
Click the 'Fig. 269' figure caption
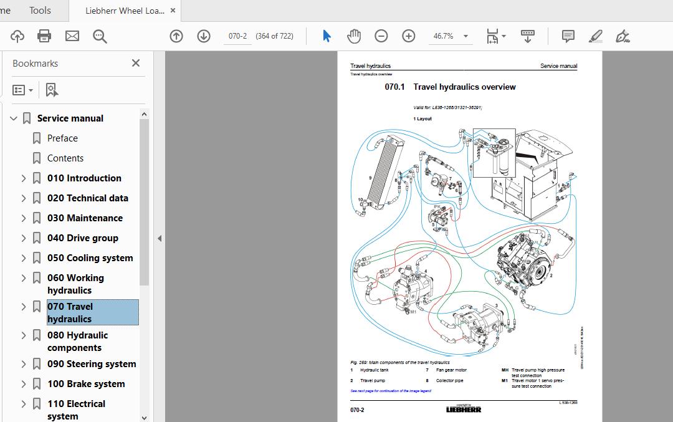[400, 362]
